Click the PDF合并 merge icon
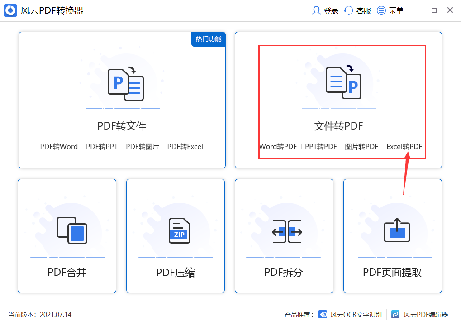This screenshot has height=322, width=461. click(x=72, y=231)
